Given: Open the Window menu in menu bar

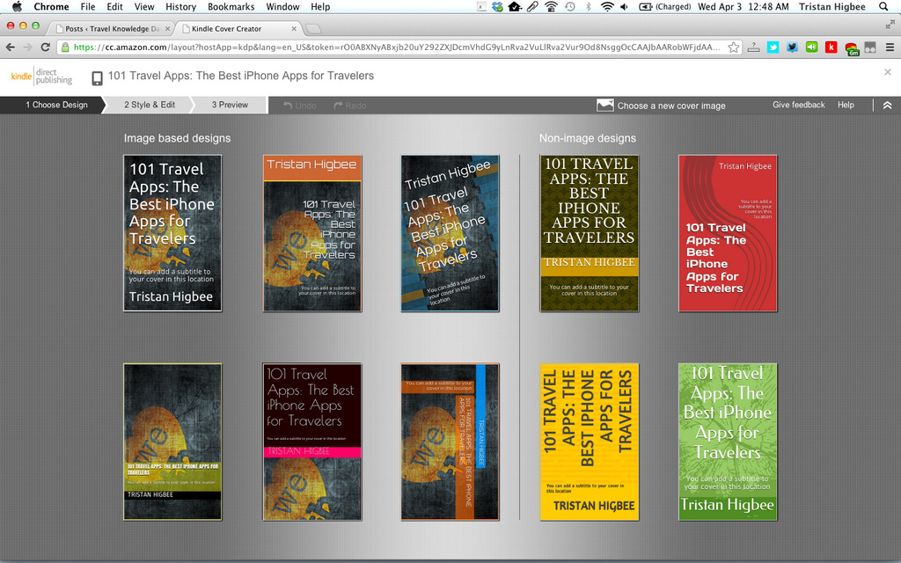Looking at the screenshot, I should (282, 7).
